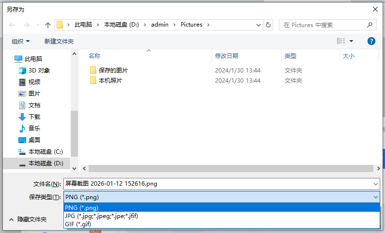385x233 pixels.
Task: Refresh the Pictures folder
Action: tap(268, 25)
